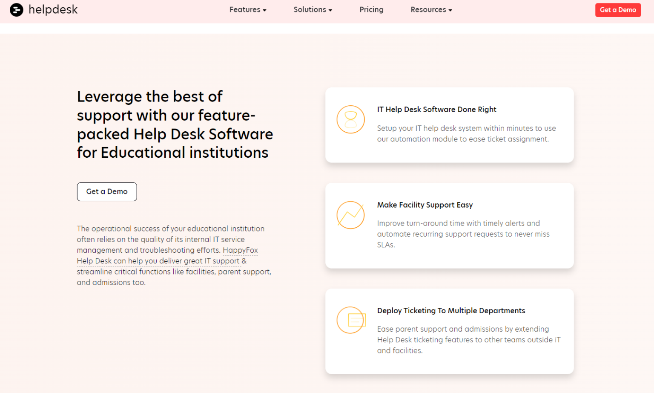Click the 'The operational success' paragraph
The height and width of the screenshot is (393, 654).
click(174, 256)
